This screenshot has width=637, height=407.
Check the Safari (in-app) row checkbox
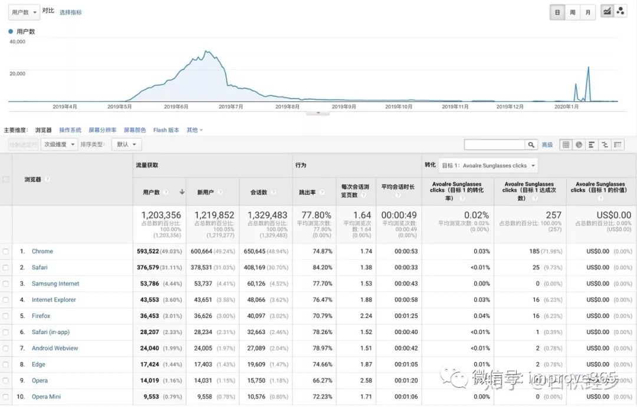[x=6, y=332]
